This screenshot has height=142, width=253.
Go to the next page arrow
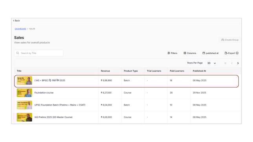(x=238, y=63)
